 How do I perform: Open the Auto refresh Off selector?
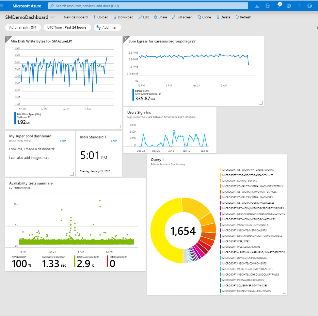pyautogui.click(x=23, y=27)
